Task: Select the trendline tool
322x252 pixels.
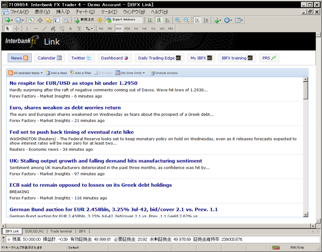Action: [x=44, y=29]
